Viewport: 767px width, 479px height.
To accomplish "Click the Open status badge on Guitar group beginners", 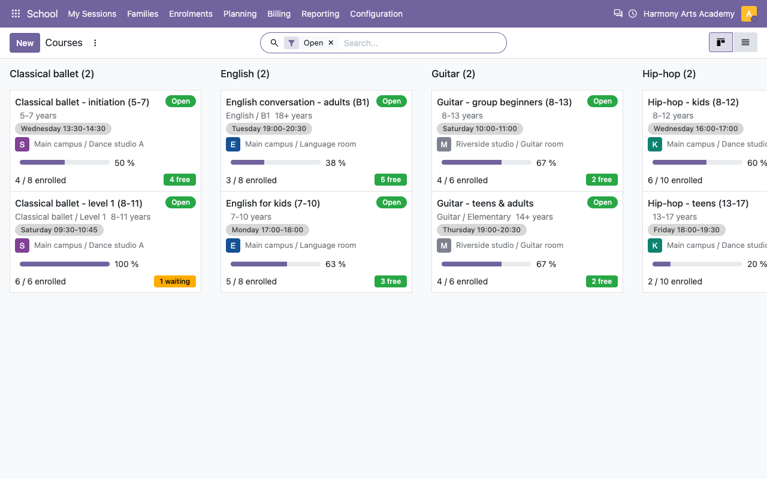I will point(602,101).
